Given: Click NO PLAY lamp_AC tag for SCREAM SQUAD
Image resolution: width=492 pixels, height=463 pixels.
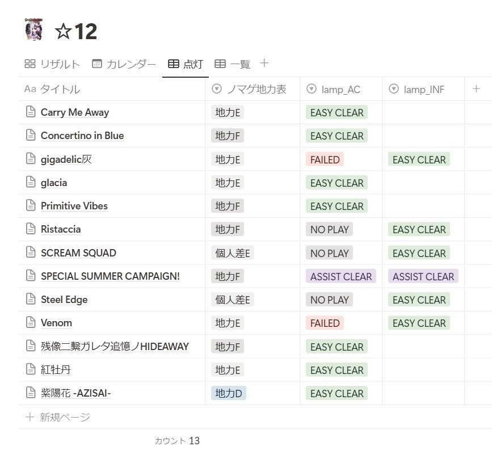Looking at the screenshot, I should point(330,253).
